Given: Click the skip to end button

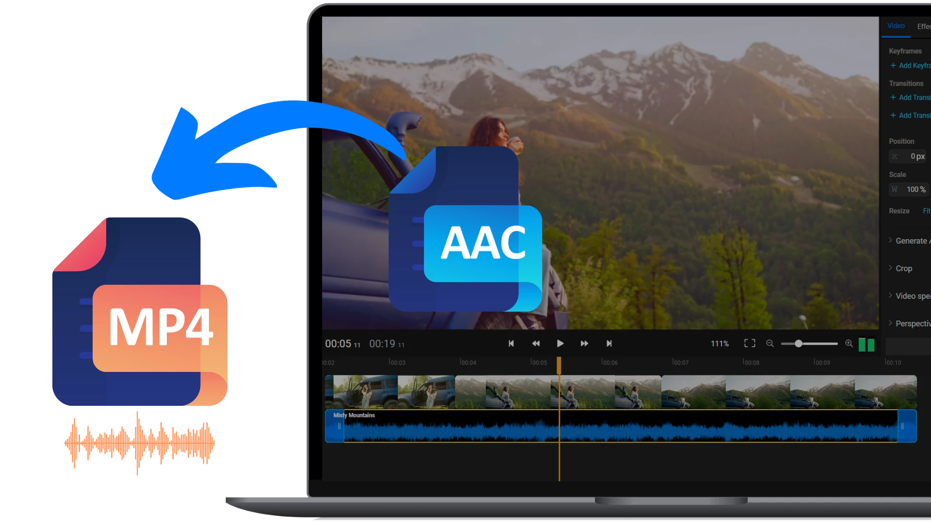Looking at the screenshot, I should 608,343.
